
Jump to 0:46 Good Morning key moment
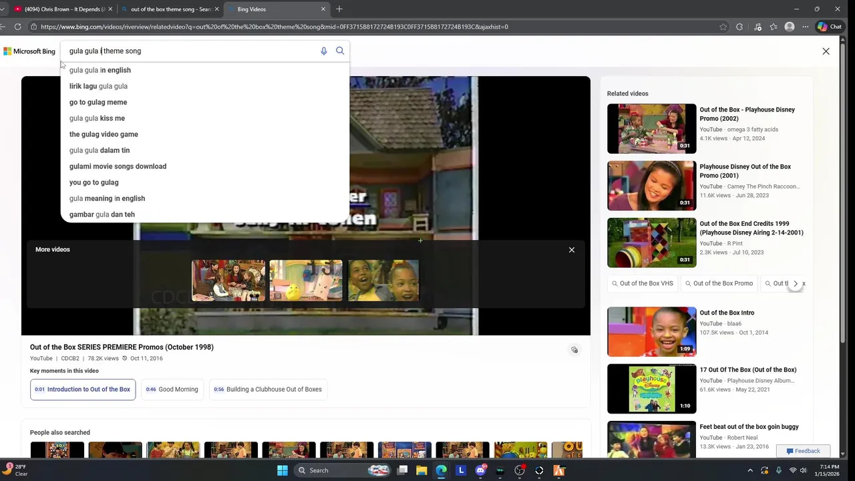point(172,389)
